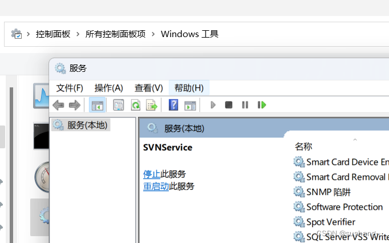The height and width of the screenshot is (243, 389).
Task: Open the 操作(A) menu
Action: coord(109,88)
